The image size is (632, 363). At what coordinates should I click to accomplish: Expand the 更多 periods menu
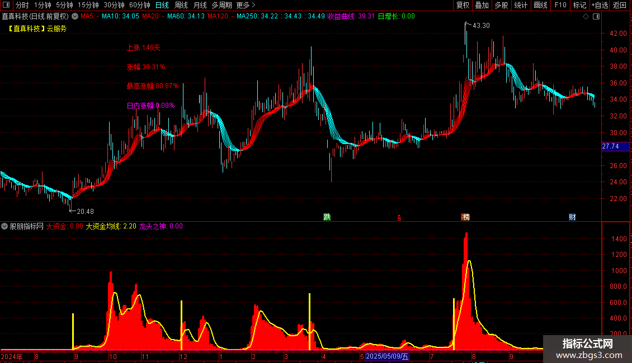click(246, 5)
